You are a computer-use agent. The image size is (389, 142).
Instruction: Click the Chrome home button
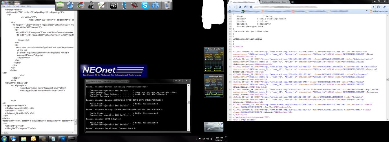(x=245, y=7)
